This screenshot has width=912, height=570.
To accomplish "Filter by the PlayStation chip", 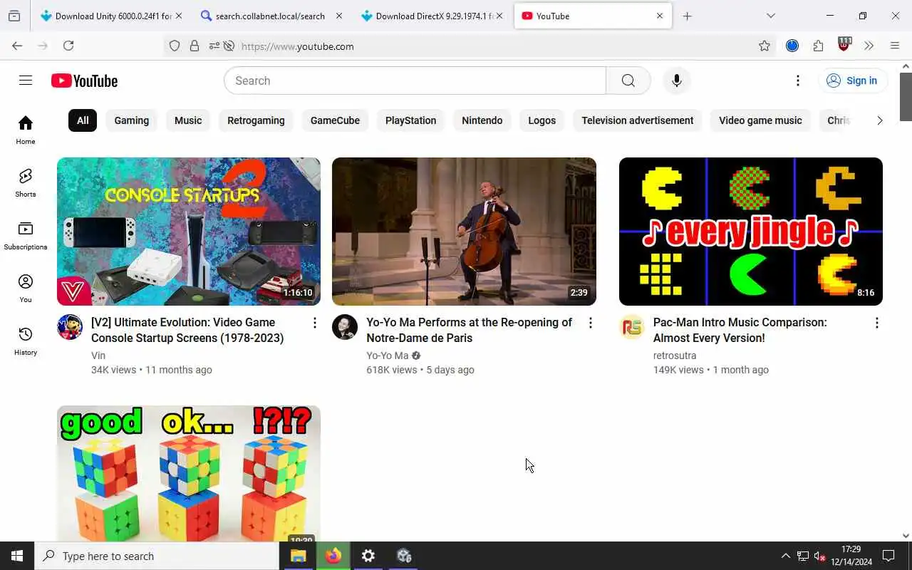I will [410, 120].
